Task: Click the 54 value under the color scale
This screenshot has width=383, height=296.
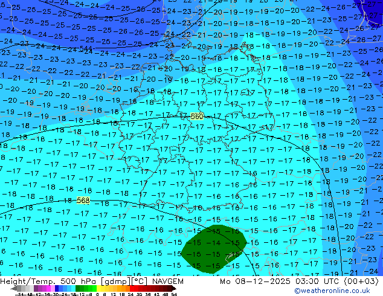Action: [x=173, y=294]
